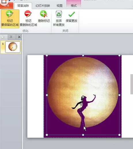Open the 格式 (Format) tab
Viewport: 133px width, 149px height.
pyautogui.click(x=74, y=6)
